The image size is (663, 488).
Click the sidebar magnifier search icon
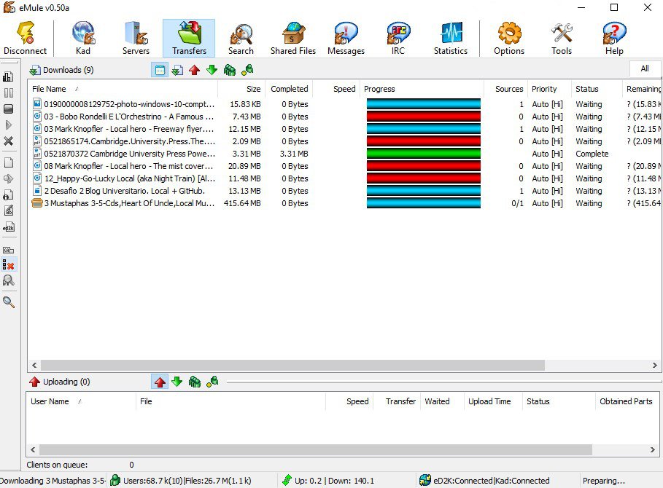point(8,302)
